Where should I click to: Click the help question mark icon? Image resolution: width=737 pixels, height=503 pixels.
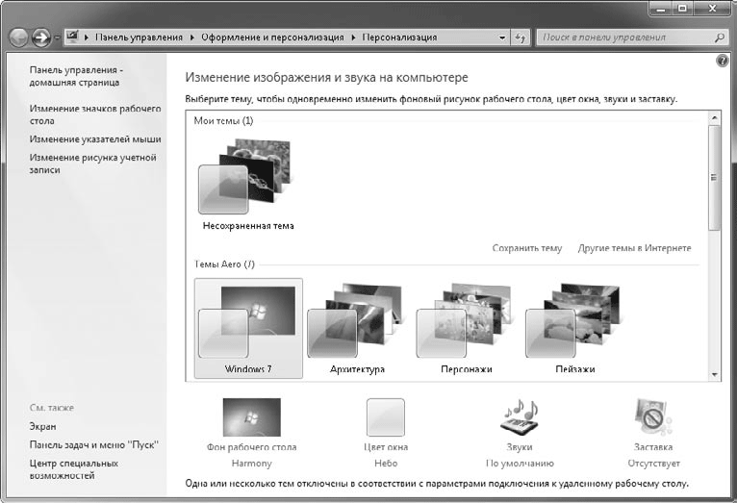tap(723, 61)
